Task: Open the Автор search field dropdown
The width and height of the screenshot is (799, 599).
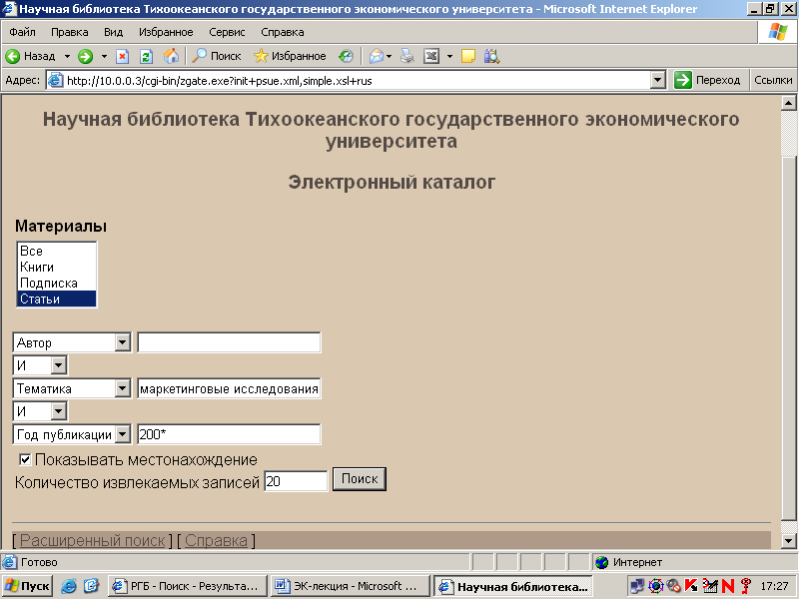Action: 122,342
